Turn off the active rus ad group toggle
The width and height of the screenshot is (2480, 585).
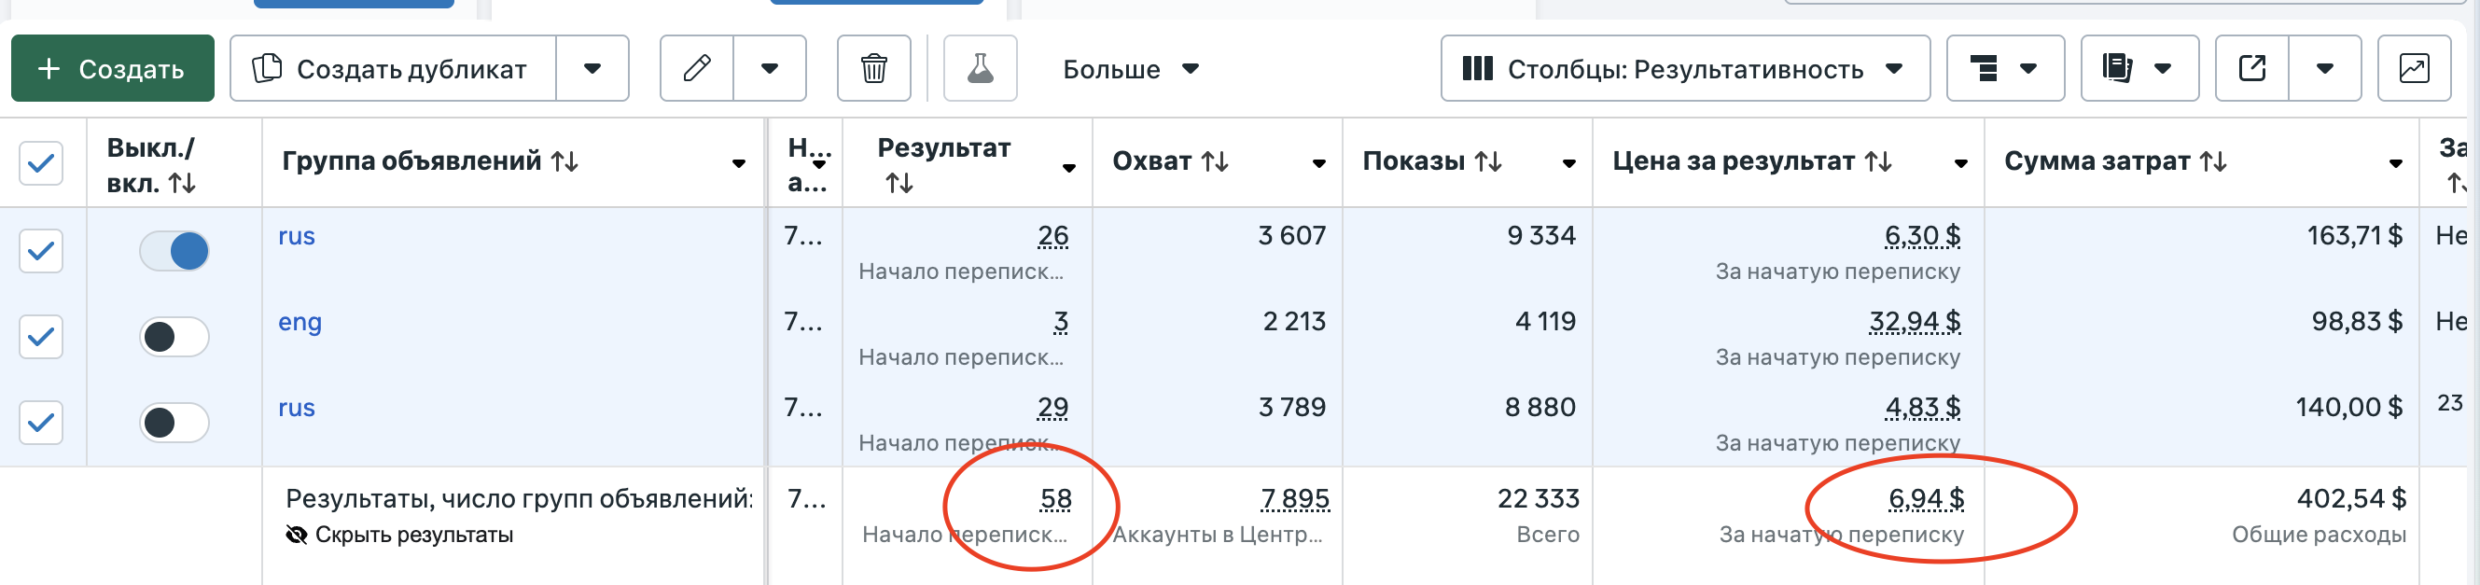coord(174,250)
